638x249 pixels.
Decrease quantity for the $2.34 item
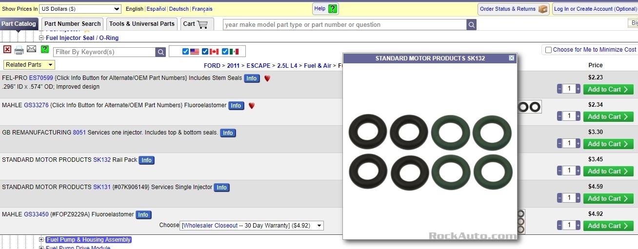(x=559, y=116)
